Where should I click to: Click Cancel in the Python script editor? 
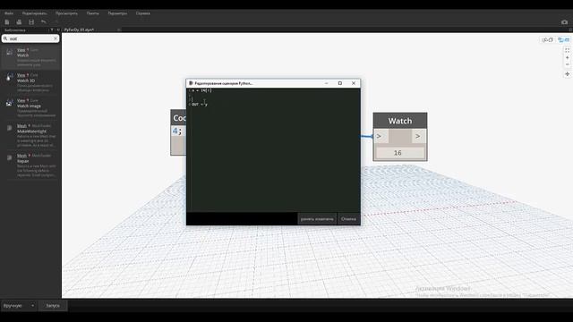[348, 219]
